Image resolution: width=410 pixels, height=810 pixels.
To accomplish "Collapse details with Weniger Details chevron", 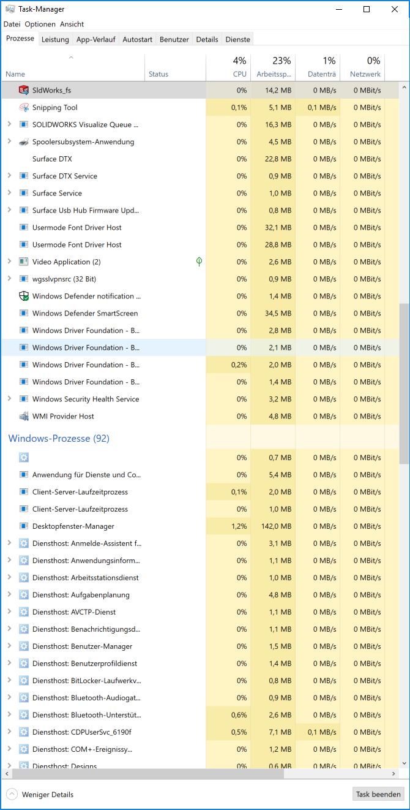I will coord(12,795).
